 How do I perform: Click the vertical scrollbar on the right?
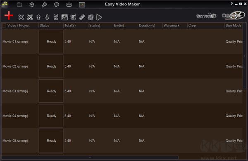245,56
